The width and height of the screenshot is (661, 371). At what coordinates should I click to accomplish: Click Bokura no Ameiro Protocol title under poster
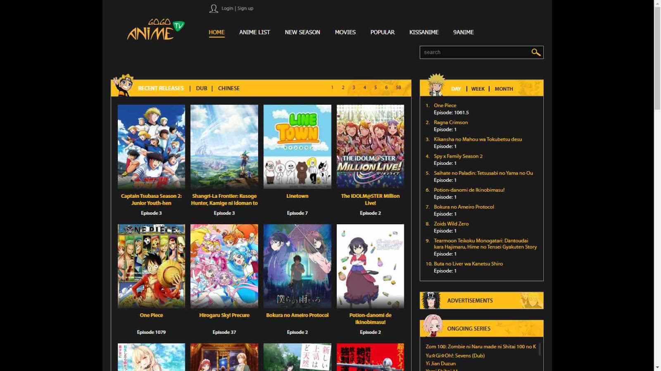tap(297, 315)
